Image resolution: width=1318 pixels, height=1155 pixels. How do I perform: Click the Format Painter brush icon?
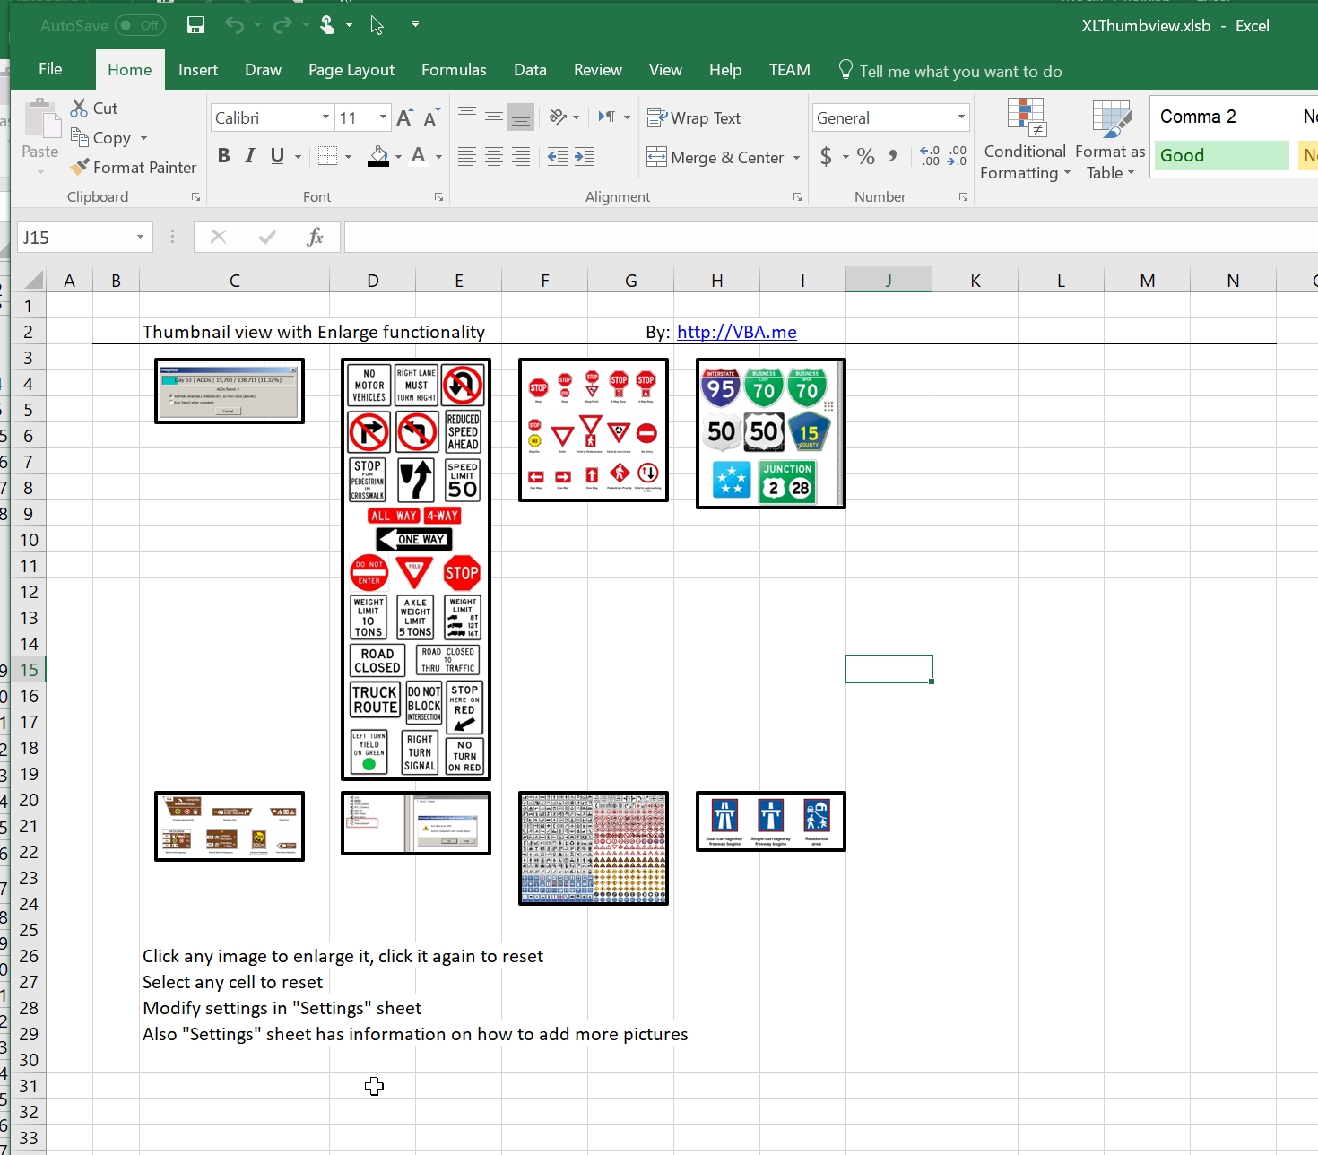tap(80, 168)
